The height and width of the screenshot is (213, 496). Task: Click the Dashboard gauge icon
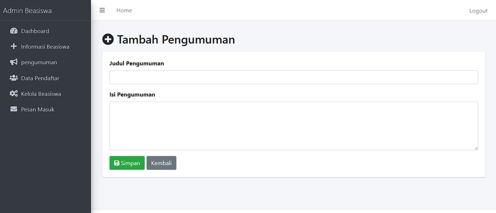14,31
